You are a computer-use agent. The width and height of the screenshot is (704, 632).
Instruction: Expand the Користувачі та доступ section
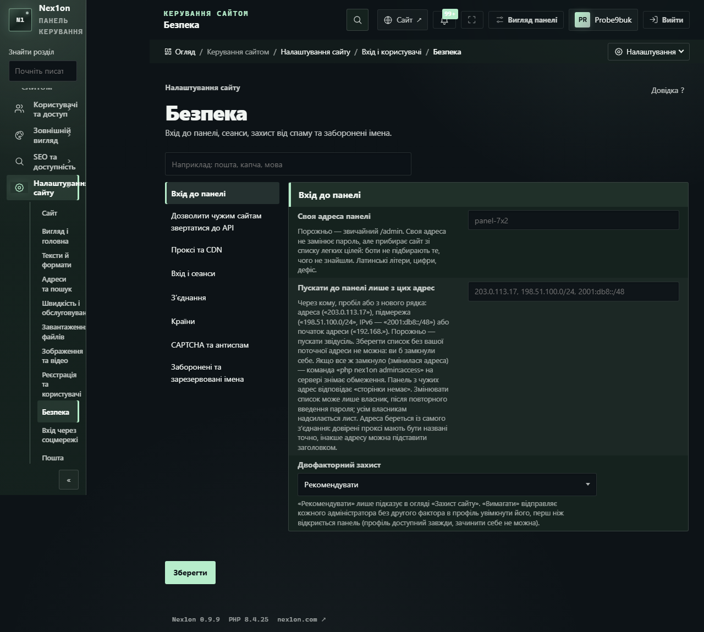(x=69, y=109)
